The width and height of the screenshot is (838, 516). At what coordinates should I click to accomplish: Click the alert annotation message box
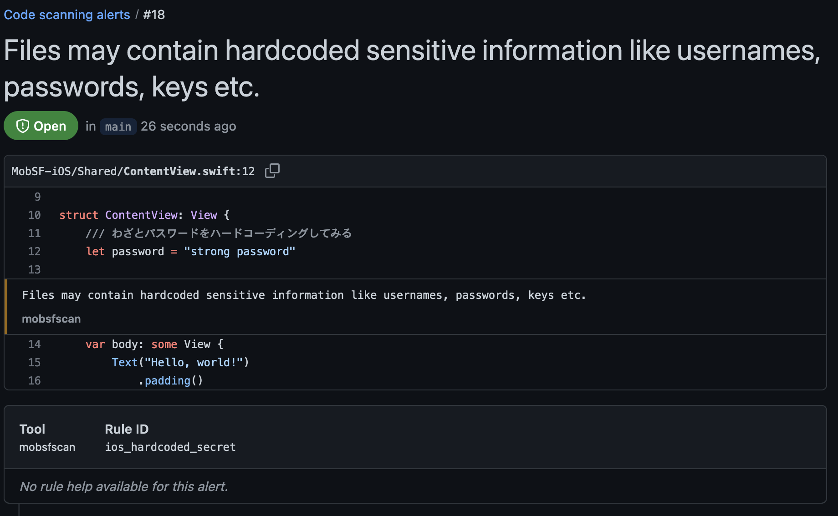[303, 295]
